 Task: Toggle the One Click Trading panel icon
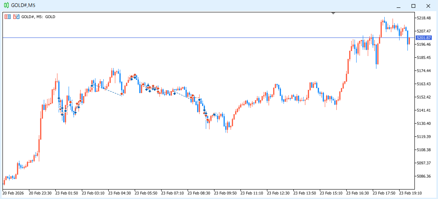(8, 17)
